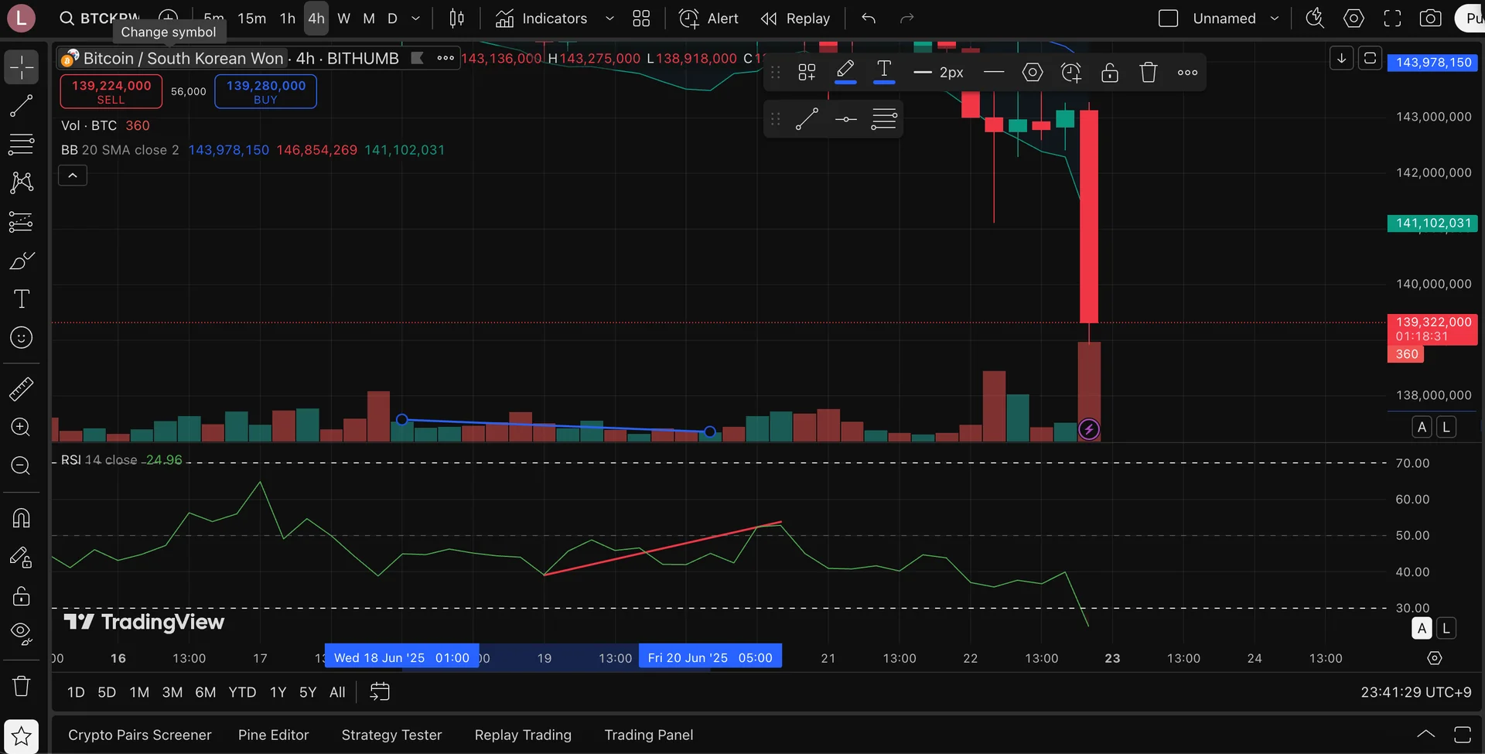This screenshot has width=1485, height=754.
Task: Hide all drawings with eye icon
Action: click(22, 634)
